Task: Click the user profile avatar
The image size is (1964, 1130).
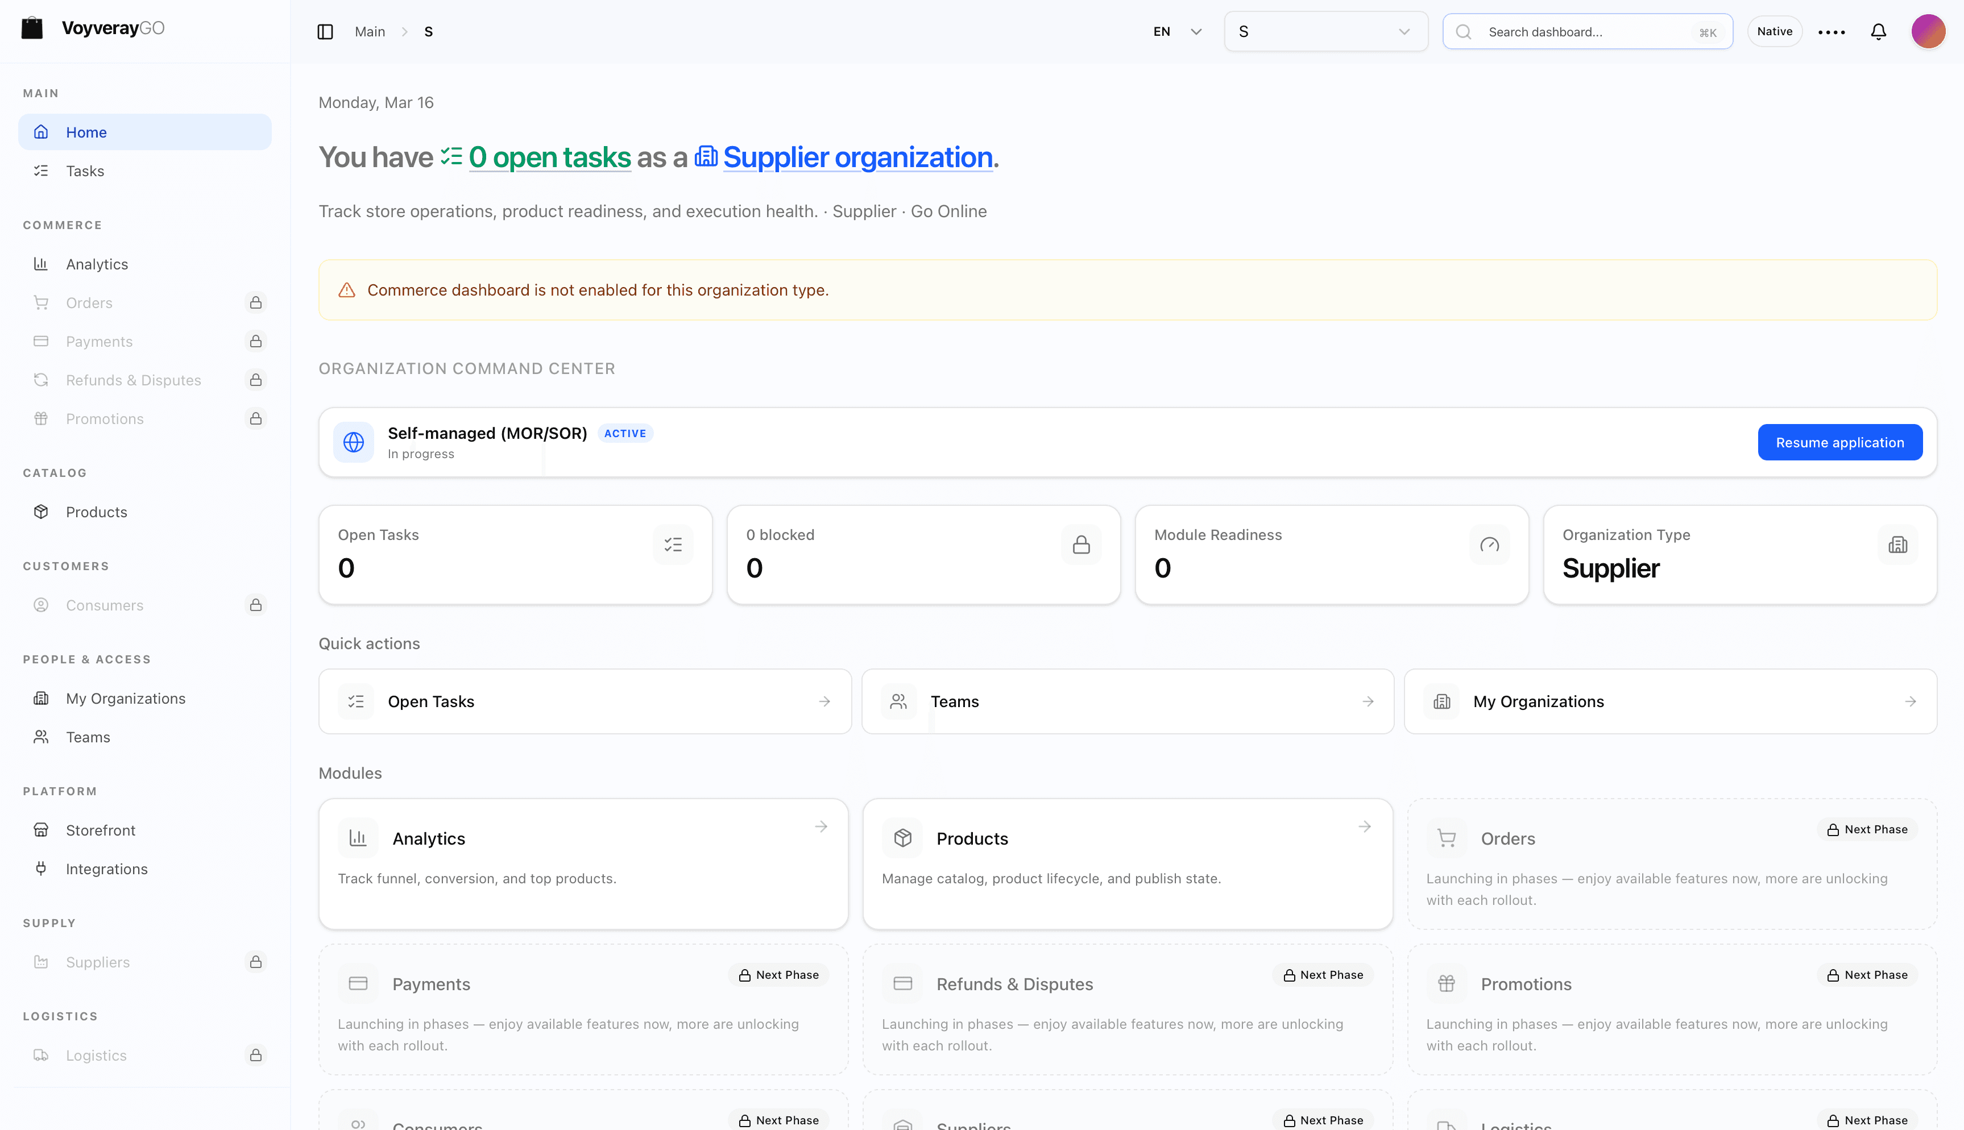Action: tap(1928, 32)
